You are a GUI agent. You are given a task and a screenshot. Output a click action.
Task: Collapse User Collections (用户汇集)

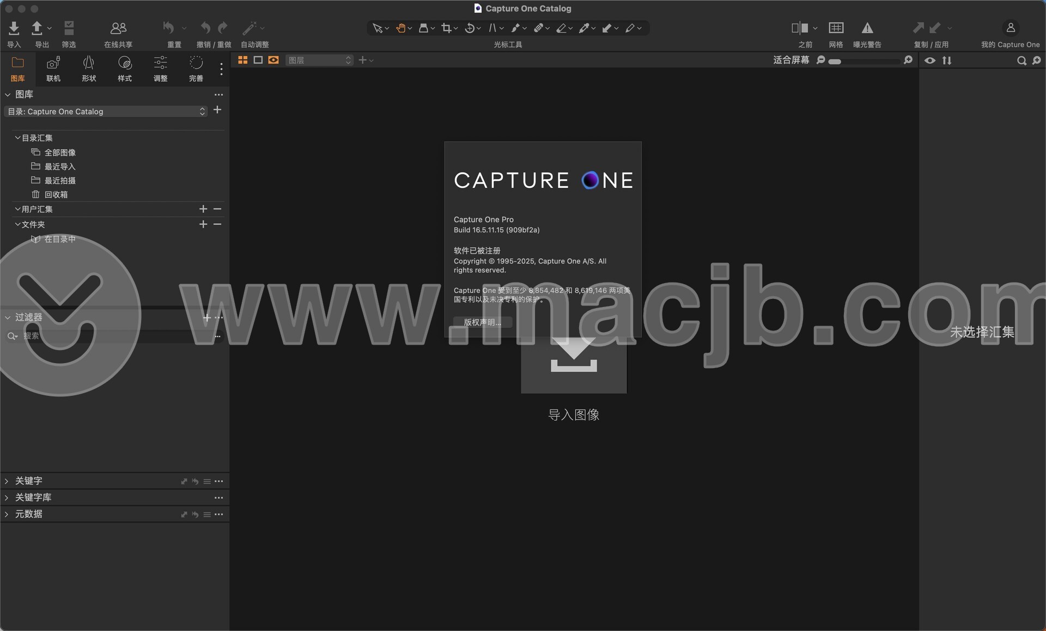coord(17,209)
